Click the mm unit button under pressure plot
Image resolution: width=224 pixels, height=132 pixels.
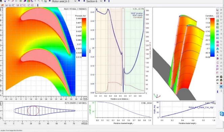[85, 99]
